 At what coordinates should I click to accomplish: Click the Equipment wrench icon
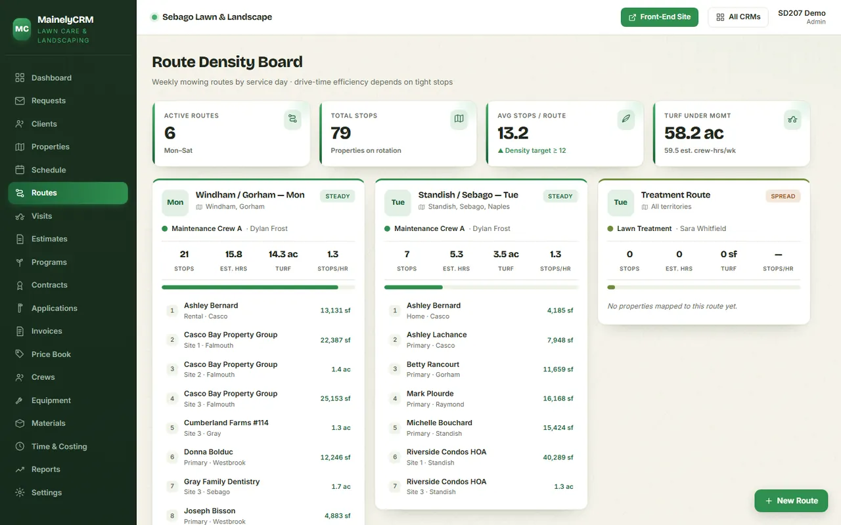point(20,400)
